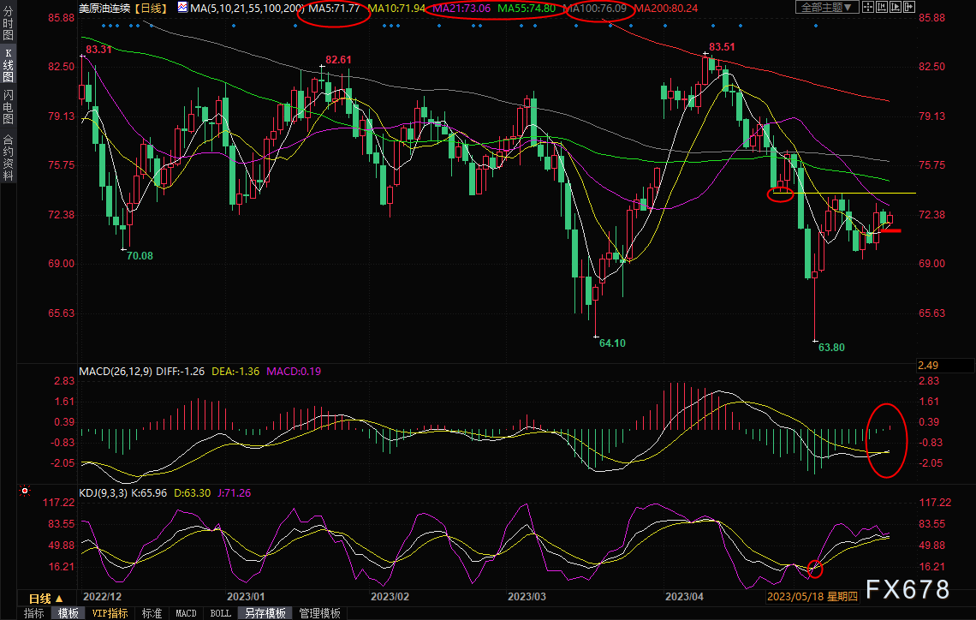Screen dimensions: 976x620
Task: Click the MACD:0.19 value
Action: pos(294,371)
